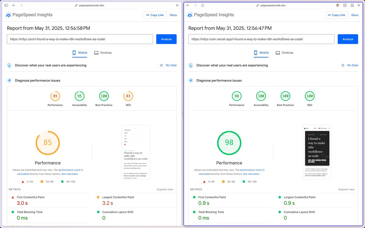Click the reload icon in right browser window
This screenshot has height=228, width=365.
203,5
